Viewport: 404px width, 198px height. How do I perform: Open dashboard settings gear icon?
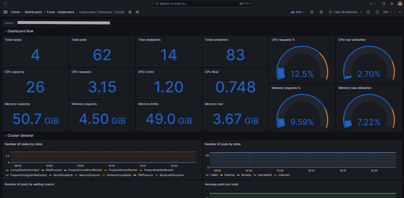[321, 12]
